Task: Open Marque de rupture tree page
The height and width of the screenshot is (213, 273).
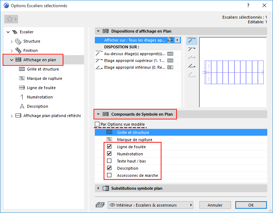Action: (45, 78)
